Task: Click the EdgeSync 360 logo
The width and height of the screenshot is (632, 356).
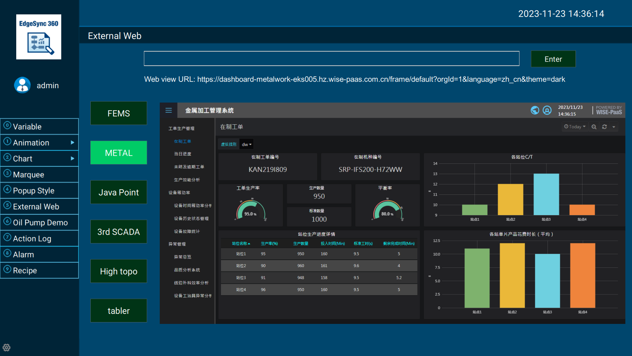Action: tap(39, 37)
